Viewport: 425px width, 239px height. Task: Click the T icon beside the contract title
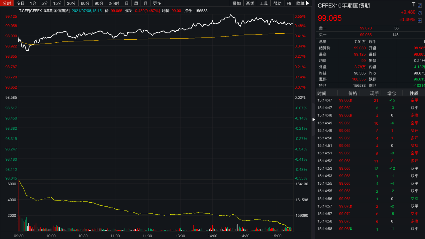(x=414, y=5)
